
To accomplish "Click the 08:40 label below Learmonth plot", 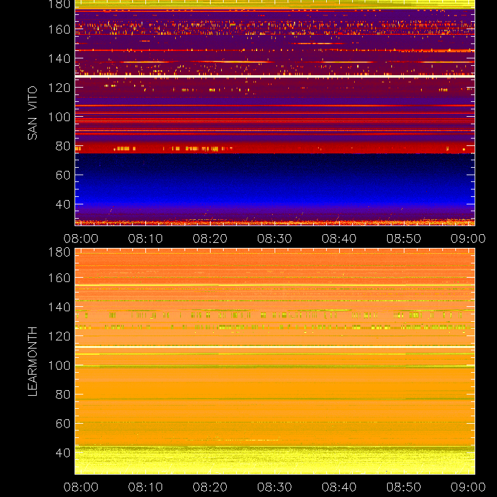I will tap(339, 487).
